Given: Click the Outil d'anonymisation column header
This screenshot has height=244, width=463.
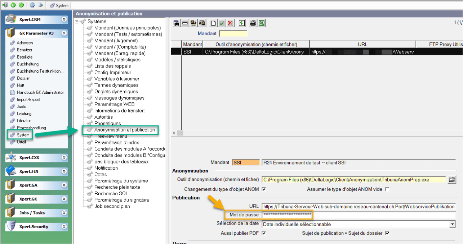Looking at the screenshot, I should pyautogui.click(x=256, y=44).
